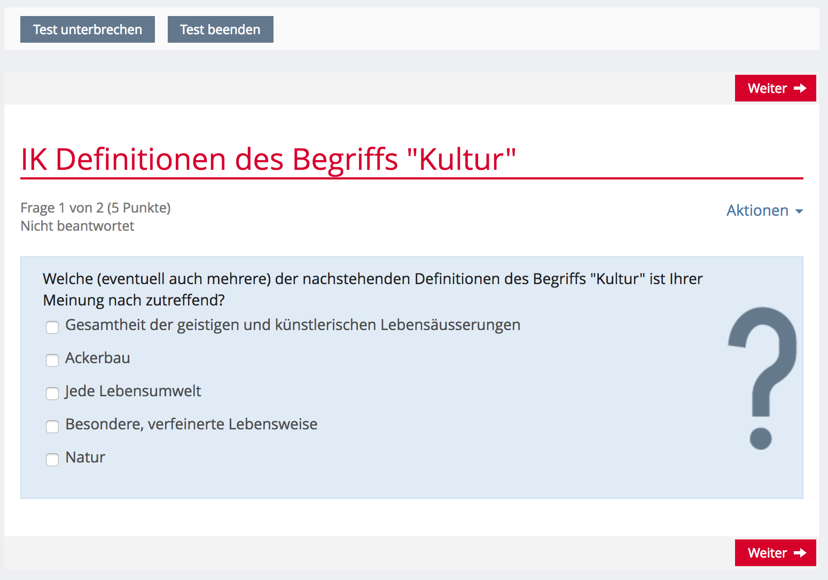This screenshot has width=828, height=580.
Task: Enable the Besondere, verfeinerte Lebensweise option
Action: click(52, 426)
